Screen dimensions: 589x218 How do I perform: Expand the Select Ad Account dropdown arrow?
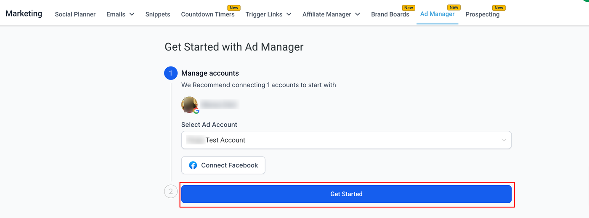tap(504, 140)
